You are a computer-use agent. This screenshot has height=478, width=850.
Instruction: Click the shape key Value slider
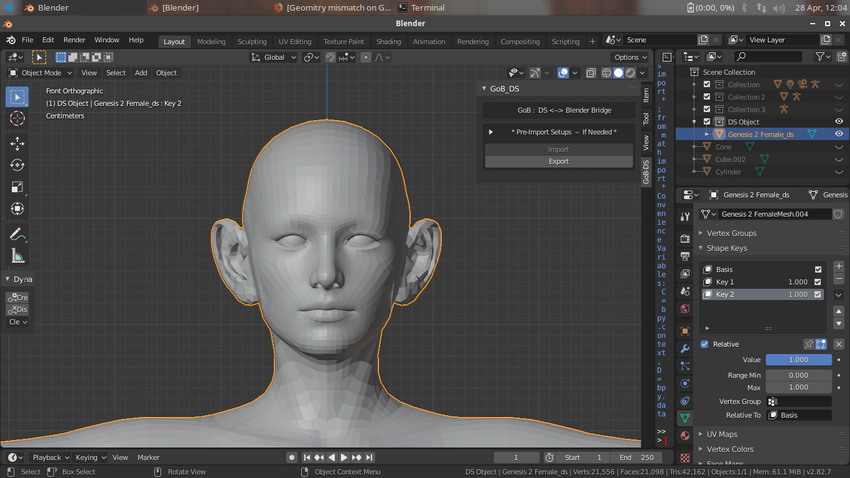click(798, 360)
